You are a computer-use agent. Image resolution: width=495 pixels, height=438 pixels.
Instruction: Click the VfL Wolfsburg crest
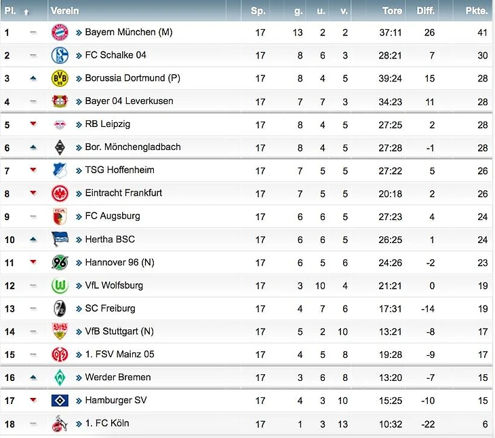click(60, 285)
